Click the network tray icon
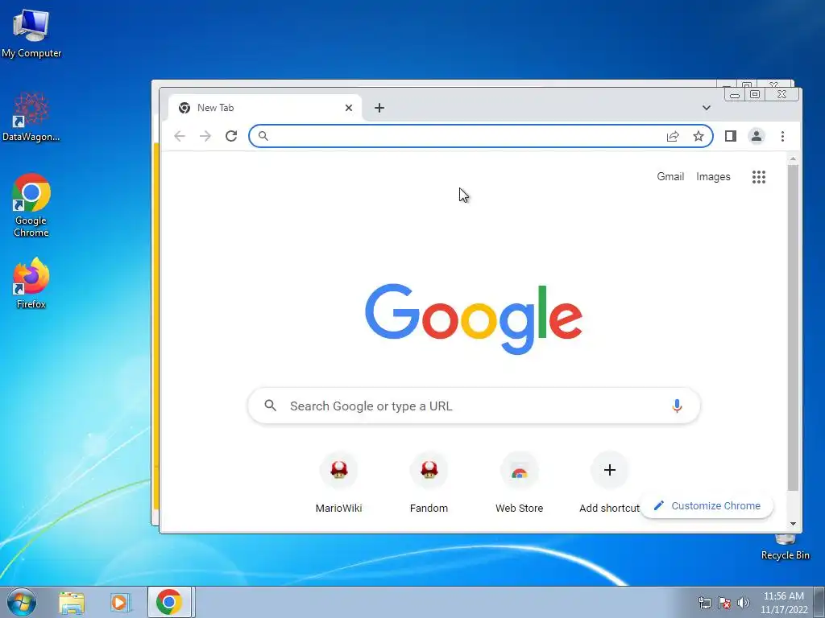 (704, 603)
